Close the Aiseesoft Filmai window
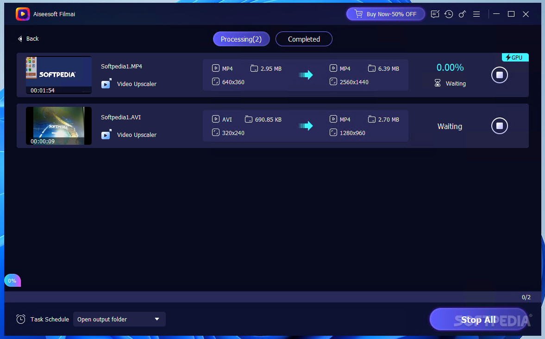Screen dimensions: 545x339 (526, 14)
